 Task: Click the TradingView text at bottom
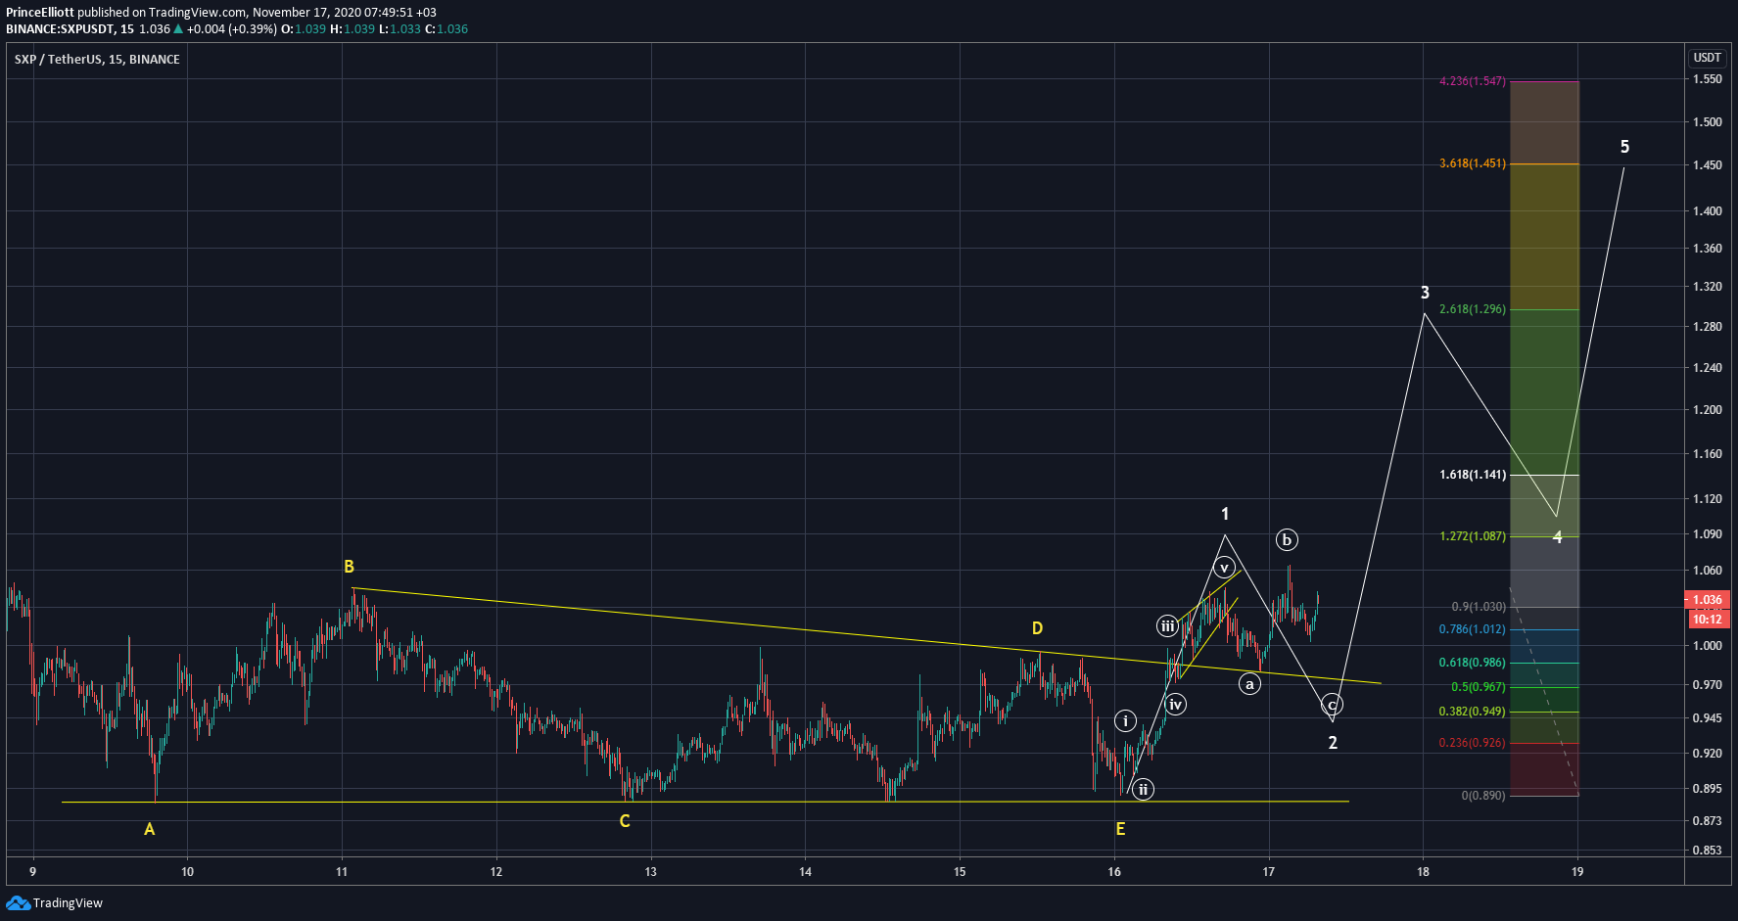pyautogui.click(x=68, y=903)
